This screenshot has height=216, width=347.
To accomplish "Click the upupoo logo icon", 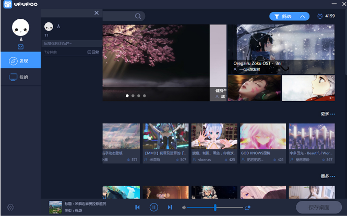I will click(8, 4).
